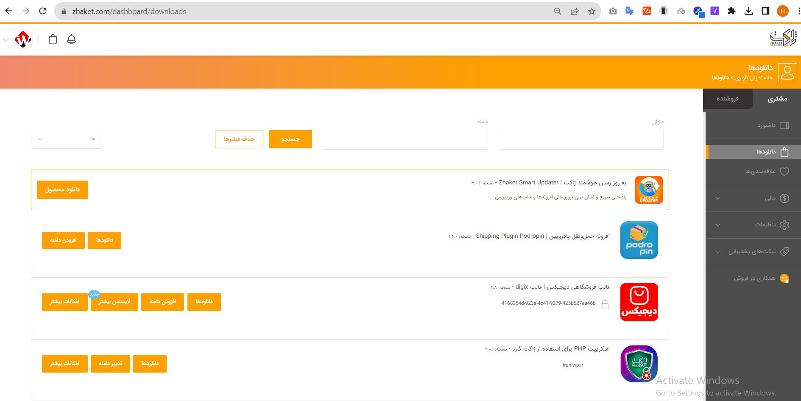This screenshot has height=401, width=801.
Task: Bookmark this page with the star
Action: coord(592,11)
